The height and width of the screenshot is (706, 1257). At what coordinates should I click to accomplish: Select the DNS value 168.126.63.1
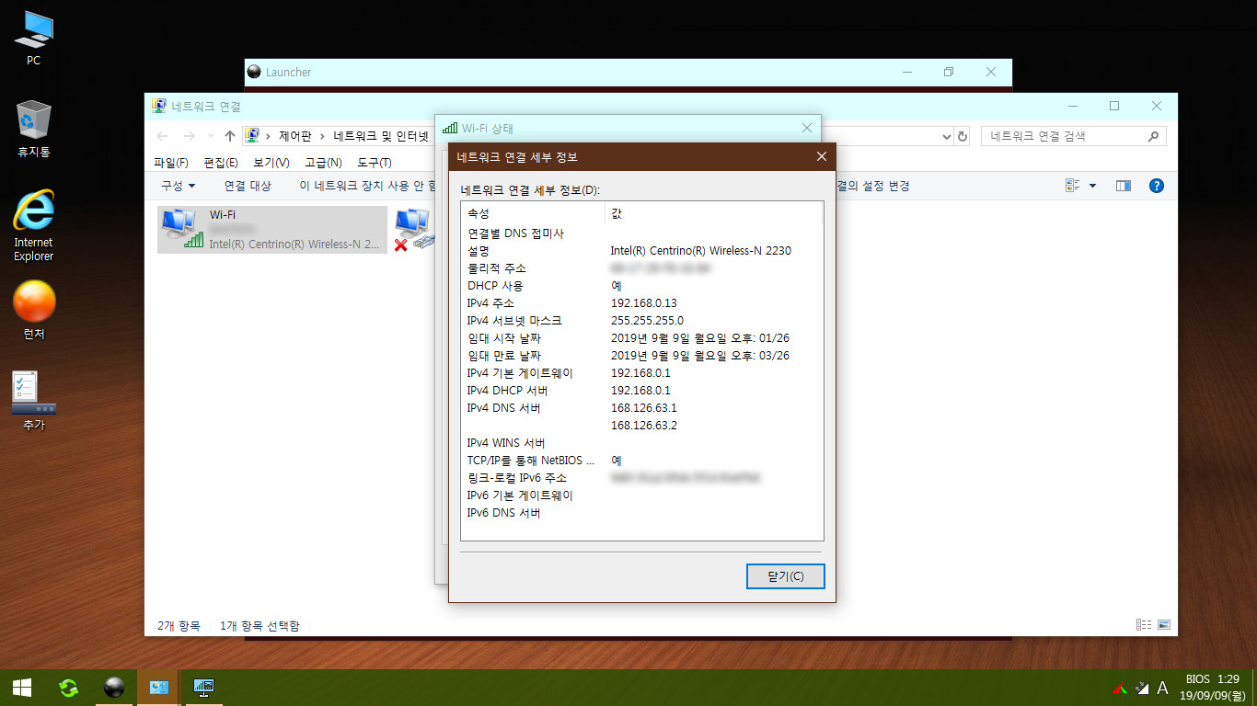coord(644,408)
